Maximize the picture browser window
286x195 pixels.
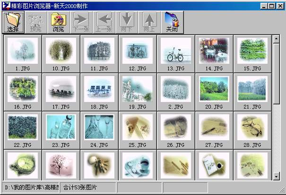pyautogui.click(x=272, y=6)
